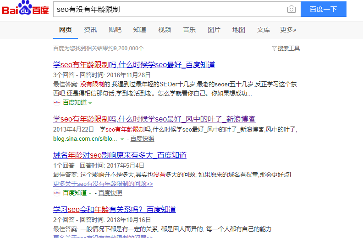The image size is (363, 238).
Task: Open the 风中的叶子 新浪博客 result
Action: (154, 119)
